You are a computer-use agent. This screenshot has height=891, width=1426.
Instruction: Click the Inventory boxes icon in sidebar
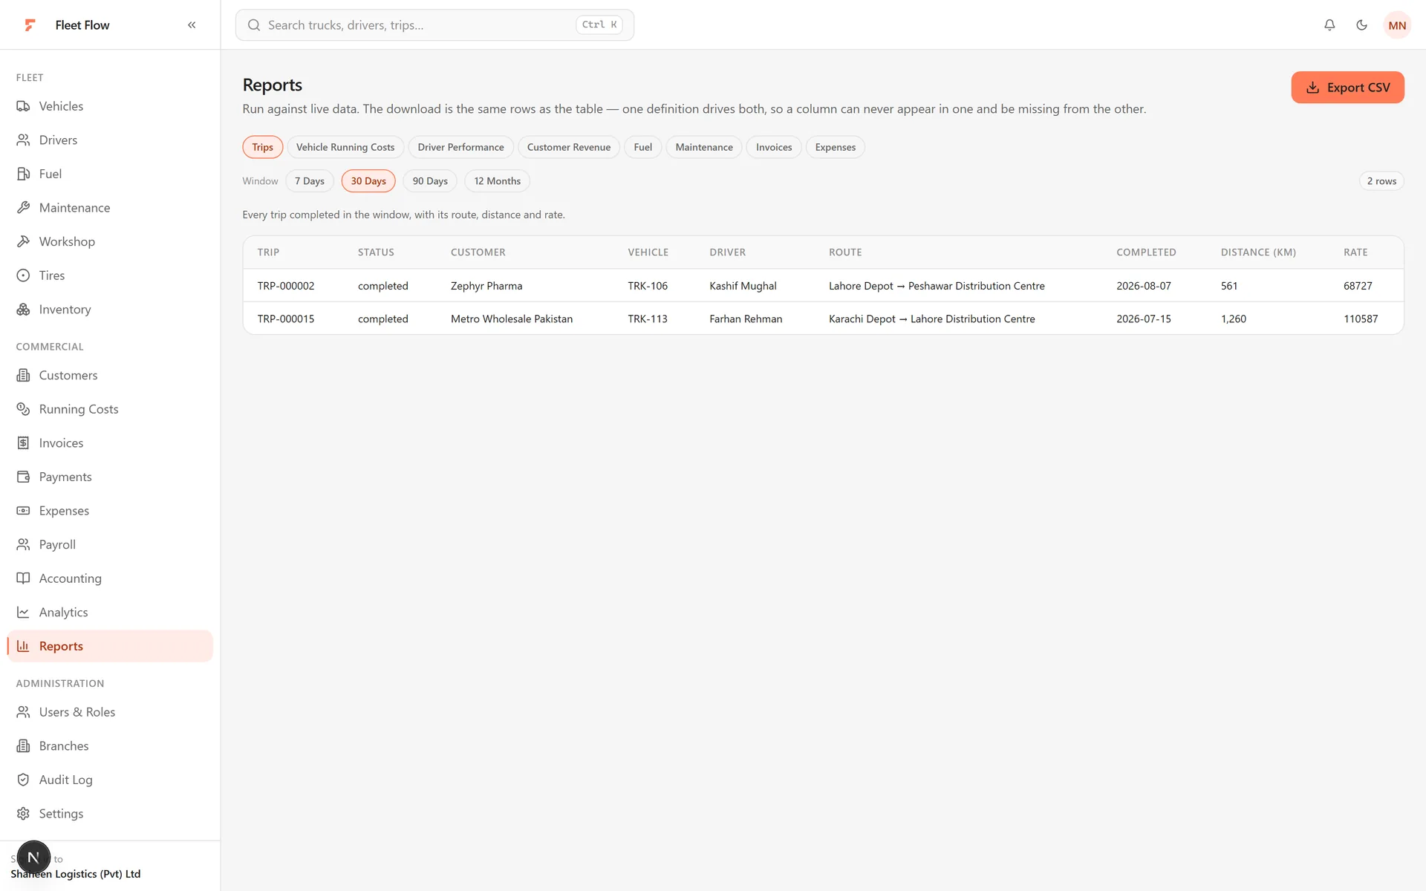(x=24, y=310)
